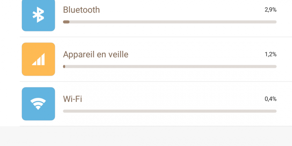292x146 pixels.
Task: Click the 2,9% Bluetooth percentage
Action: click(271, 10)
